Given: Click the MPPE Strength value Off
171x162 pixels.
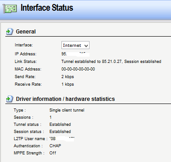Looking at the screenshot, I should pos(53,153).
